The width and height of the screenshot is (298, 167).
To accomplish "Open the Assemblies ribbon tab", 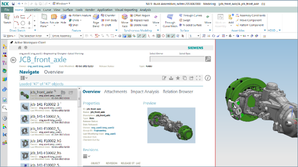I will [33, 10].
